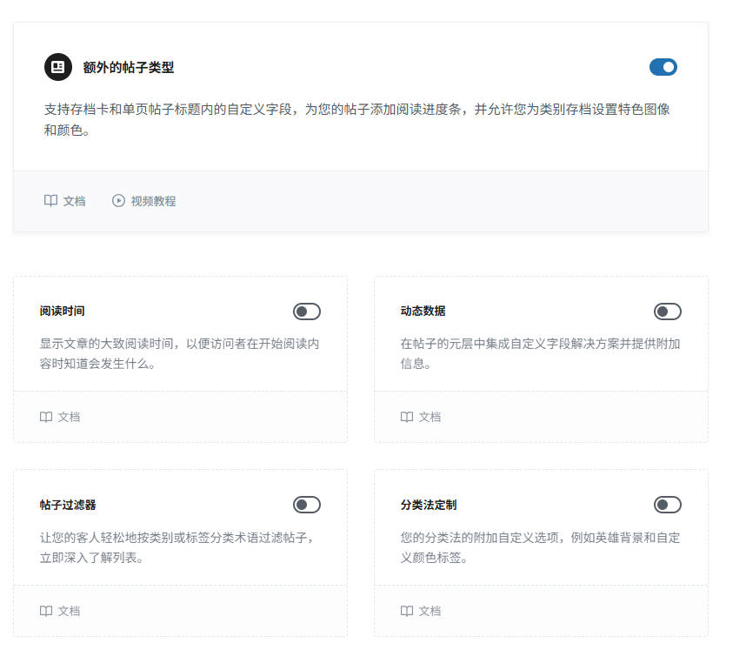
Task: Click the 额外的帖子类型 heading text
Action: [127, 67]
